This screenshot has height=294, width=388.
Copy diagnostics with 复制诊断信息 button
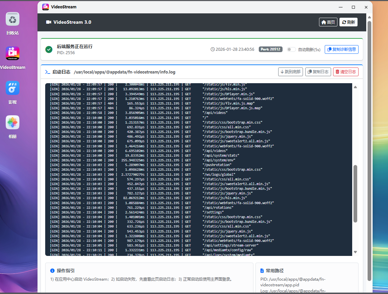pyautogui.click(x=341, y=49)
